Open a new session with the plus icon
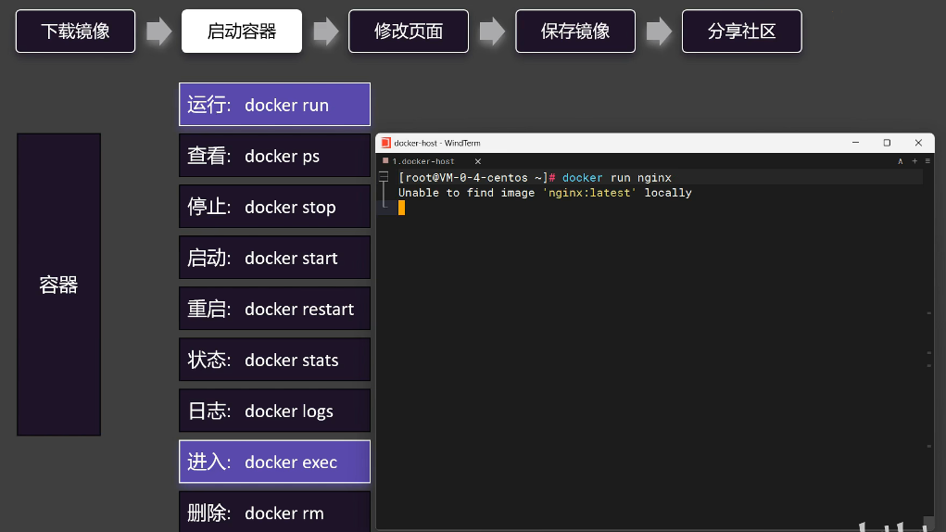This screenshot has height=532, width=946. click(914, 161)
